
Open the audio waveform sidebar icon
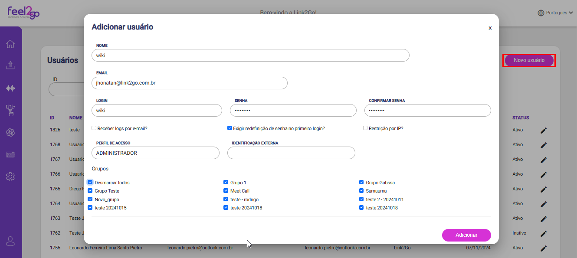click(x=10, y=88)
